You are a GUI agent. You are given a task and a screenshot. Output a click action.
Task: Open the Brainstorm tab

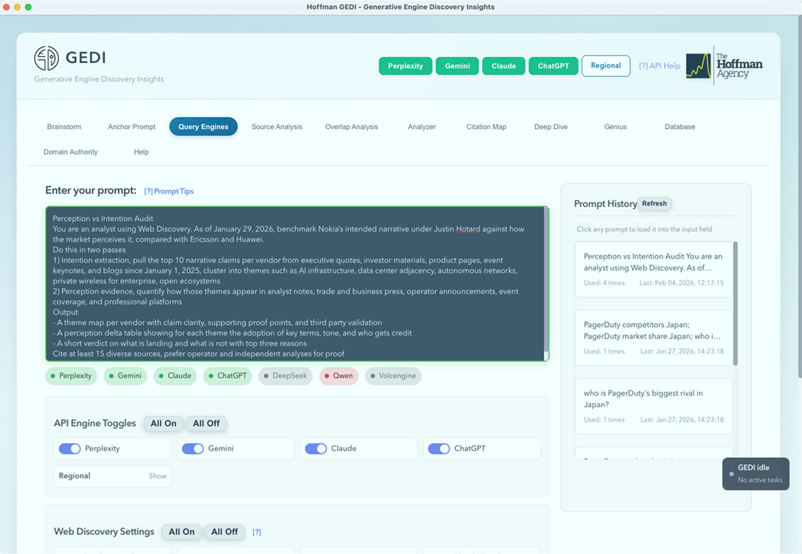[x=64, y=127]
